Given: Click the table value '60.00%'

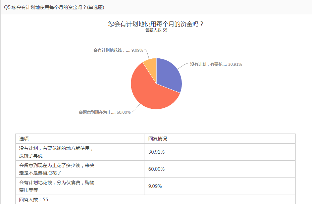Looking at the screenshot, I should coord(156,169).
